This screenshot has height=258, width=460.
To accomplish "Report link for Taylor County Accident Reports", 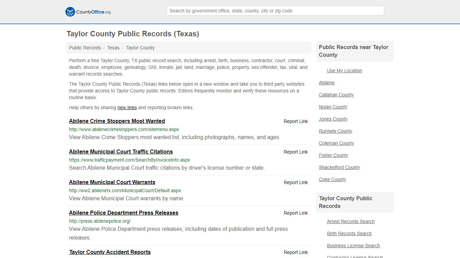I will point(296,252).
